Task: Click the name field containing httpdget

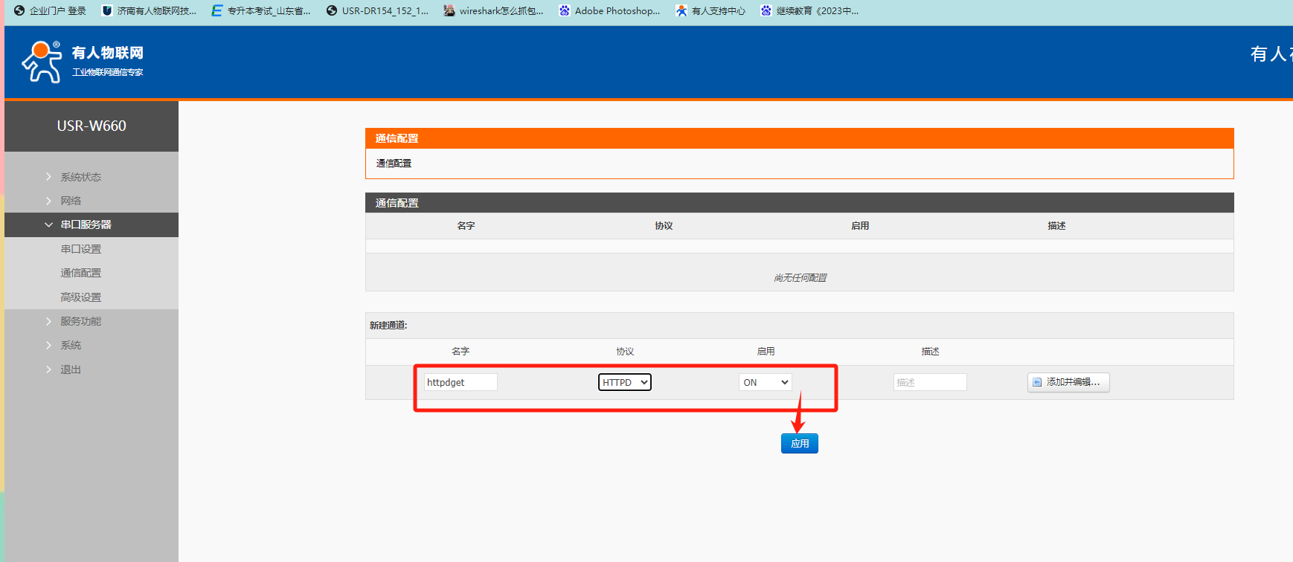Action: pyautogui.click(x=460, y=382)
